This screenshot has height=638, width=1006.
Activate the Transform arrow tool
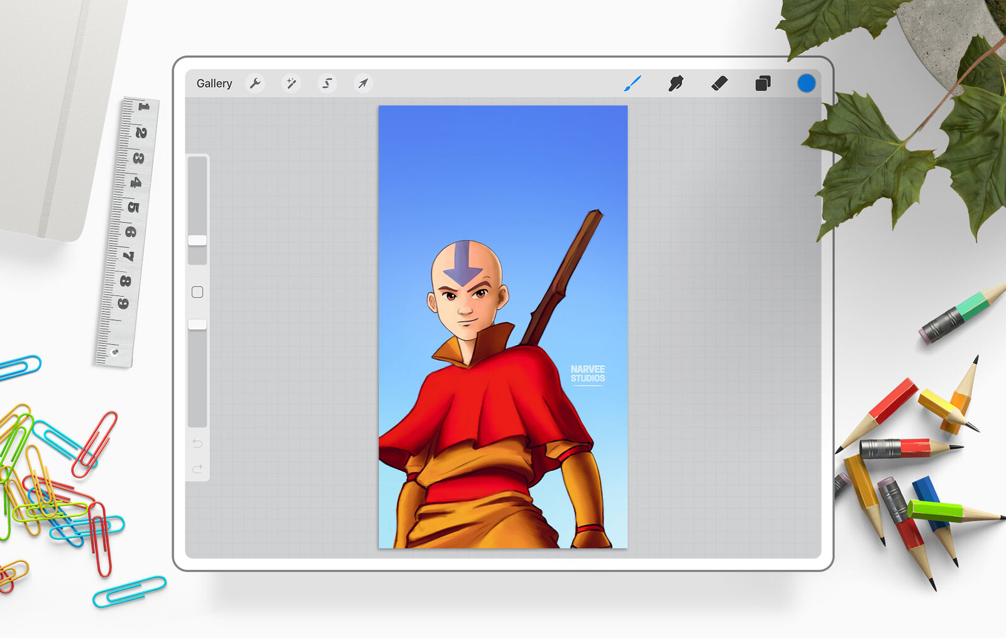tap(363, 84)
